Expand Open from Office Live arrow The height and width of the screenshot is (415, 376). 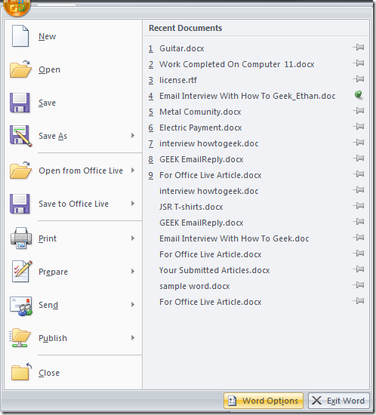click(133, 171)
